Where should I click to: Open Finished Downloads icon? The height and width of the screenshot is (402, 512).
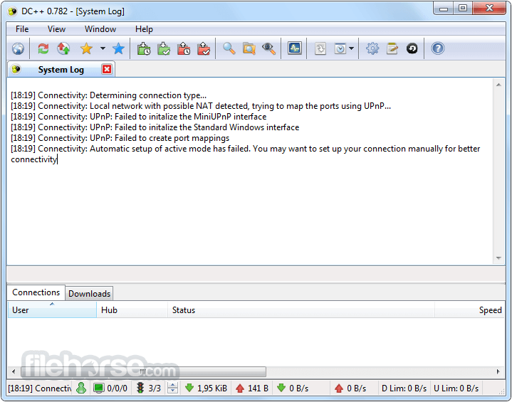[164, 49]
